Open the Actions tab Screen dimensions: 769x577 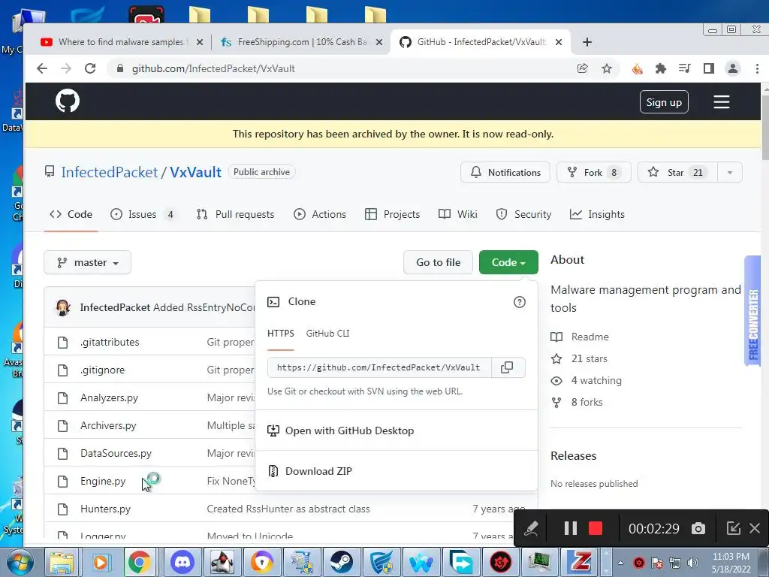(320, 214)
